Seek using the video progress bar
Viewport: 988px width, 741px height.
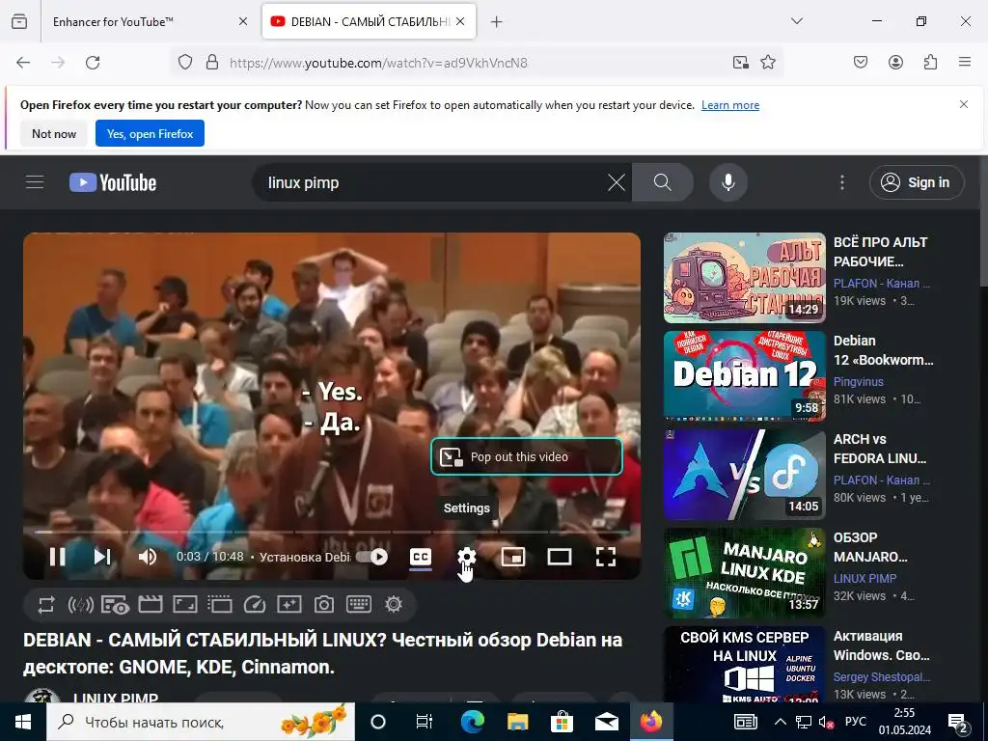click(x=332, y=533)
